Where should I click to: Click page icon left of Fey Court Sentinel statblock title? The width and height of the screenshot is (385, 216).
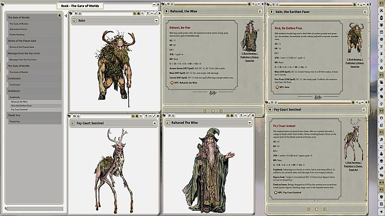270,109
